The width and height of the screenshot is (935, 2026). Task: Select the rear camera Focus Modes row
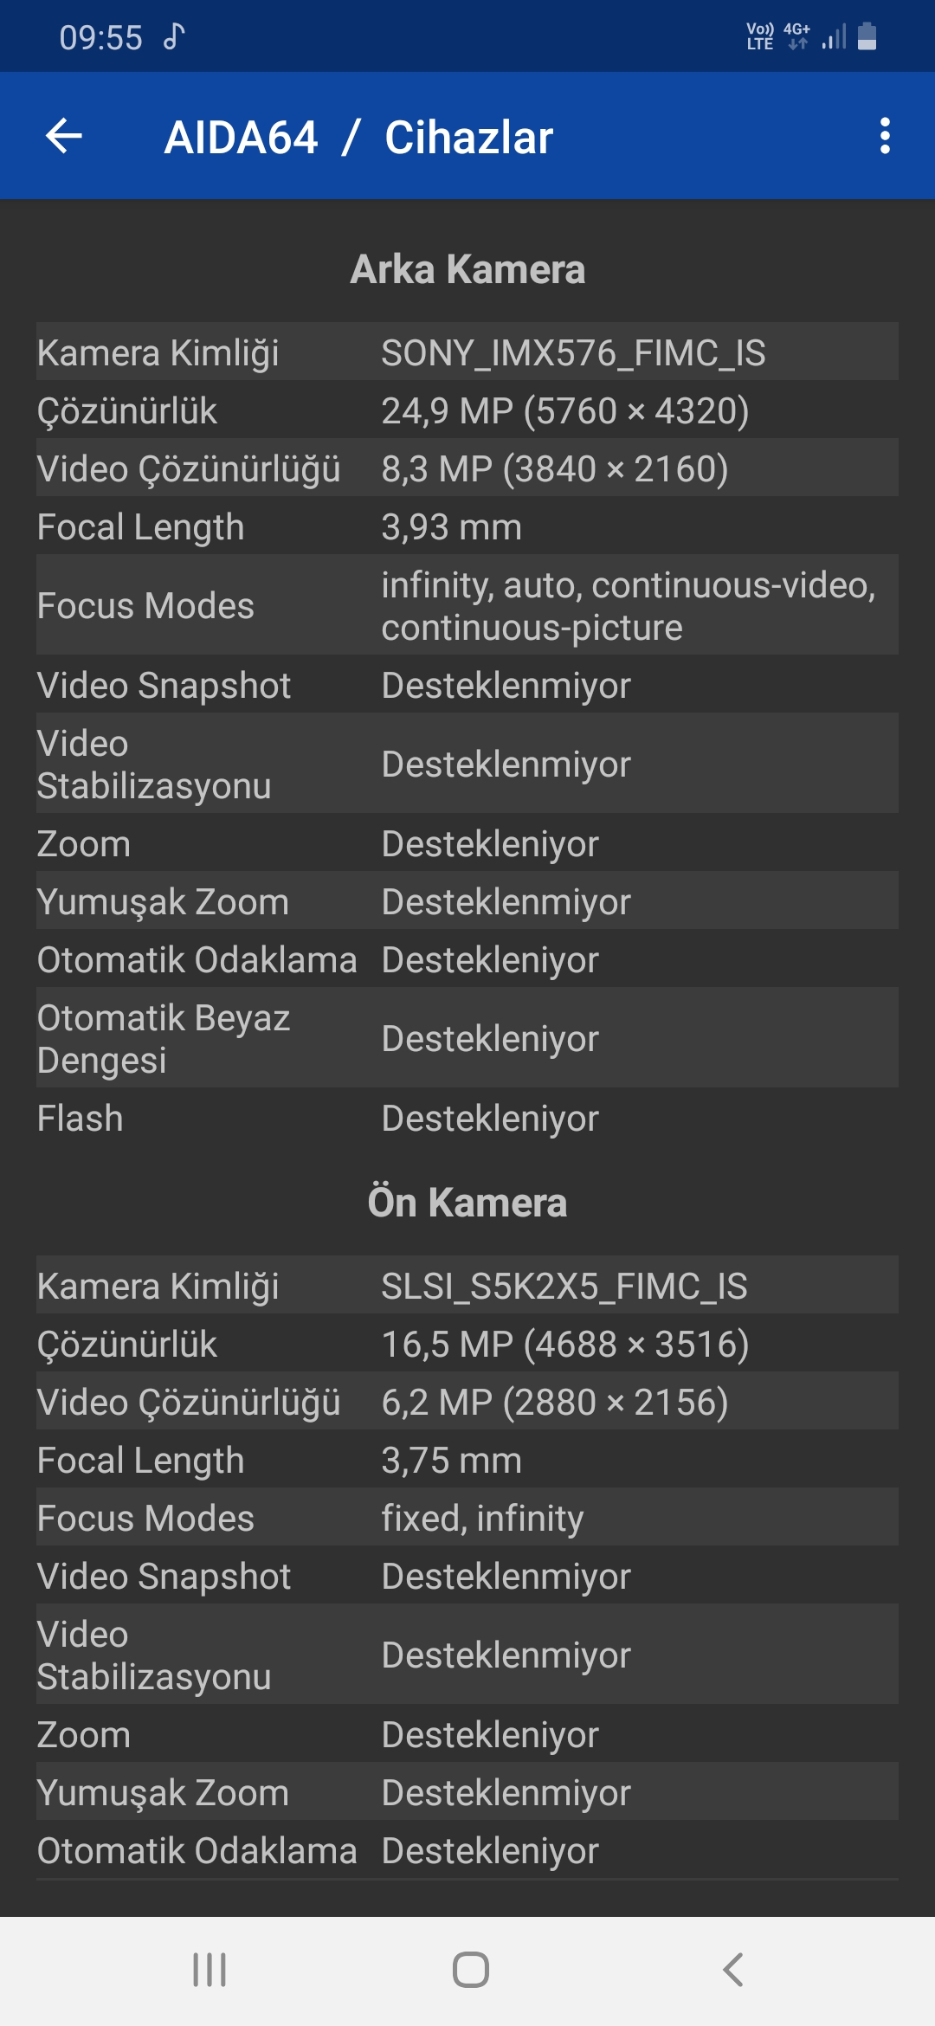pyautogui.click(x=467, y=604)
